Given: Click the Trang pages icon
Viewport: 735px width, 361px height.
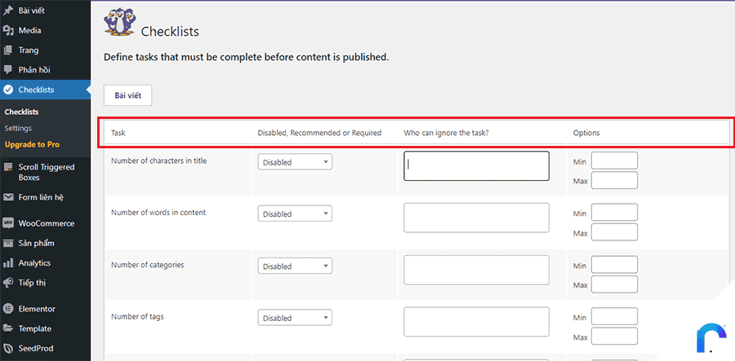Looking at the screenshot, I should pos(8,50).
